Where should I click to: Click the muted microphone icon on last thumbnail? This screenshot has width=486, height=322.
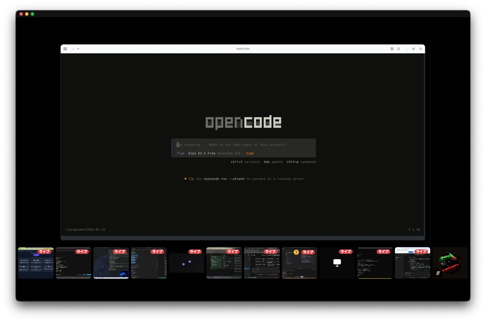pos(438,273)
